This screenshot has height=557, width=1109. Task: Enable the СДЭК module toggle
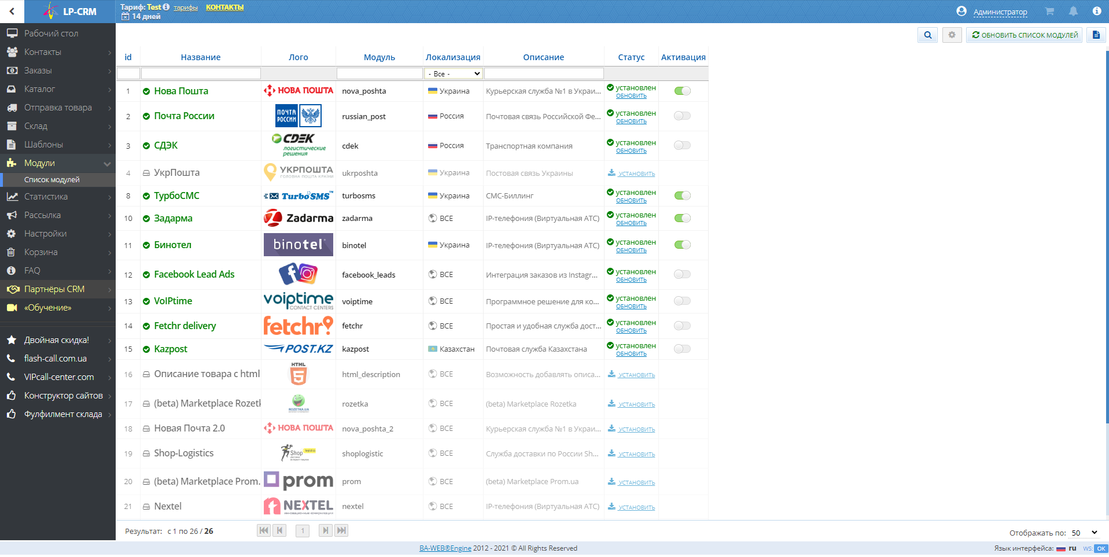(683, 145)
